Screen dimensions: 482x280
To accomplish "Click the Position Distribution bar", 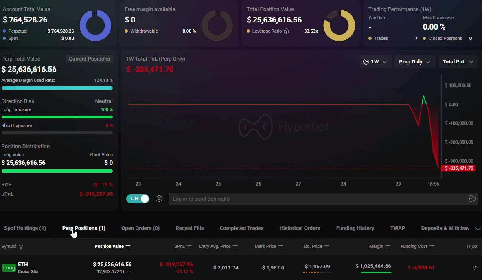I will 57,171.
